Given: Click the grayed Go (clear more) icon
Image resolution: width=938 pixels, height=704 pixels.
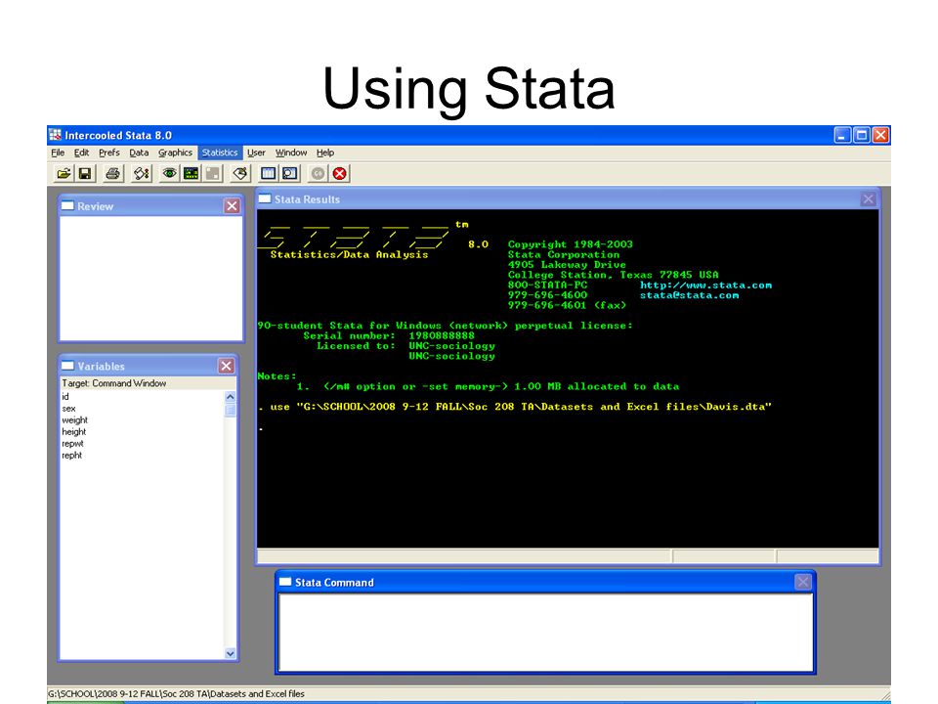Looking at the screenshot, I should 319,174.
